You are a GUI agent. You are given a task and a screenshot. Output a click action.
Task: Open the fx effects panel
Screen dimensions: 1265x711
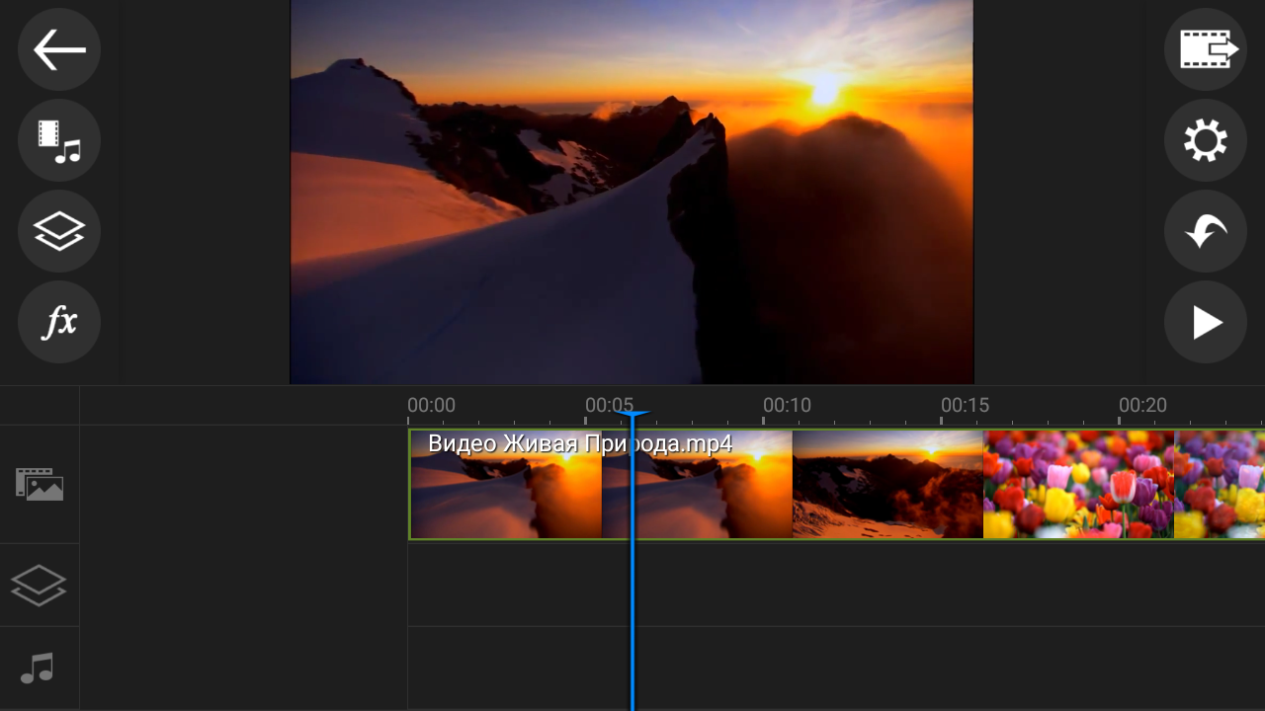click(59, 322)
